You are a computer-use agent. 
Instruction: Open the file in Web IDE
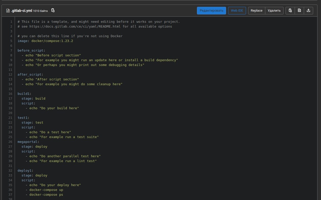pyautogui.click(x=237, y=11)
